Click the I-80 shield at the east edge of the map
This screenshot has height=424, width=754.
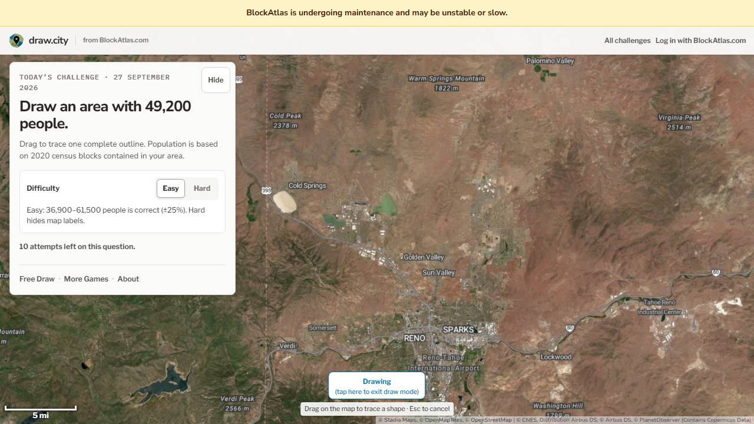point(716,272)
